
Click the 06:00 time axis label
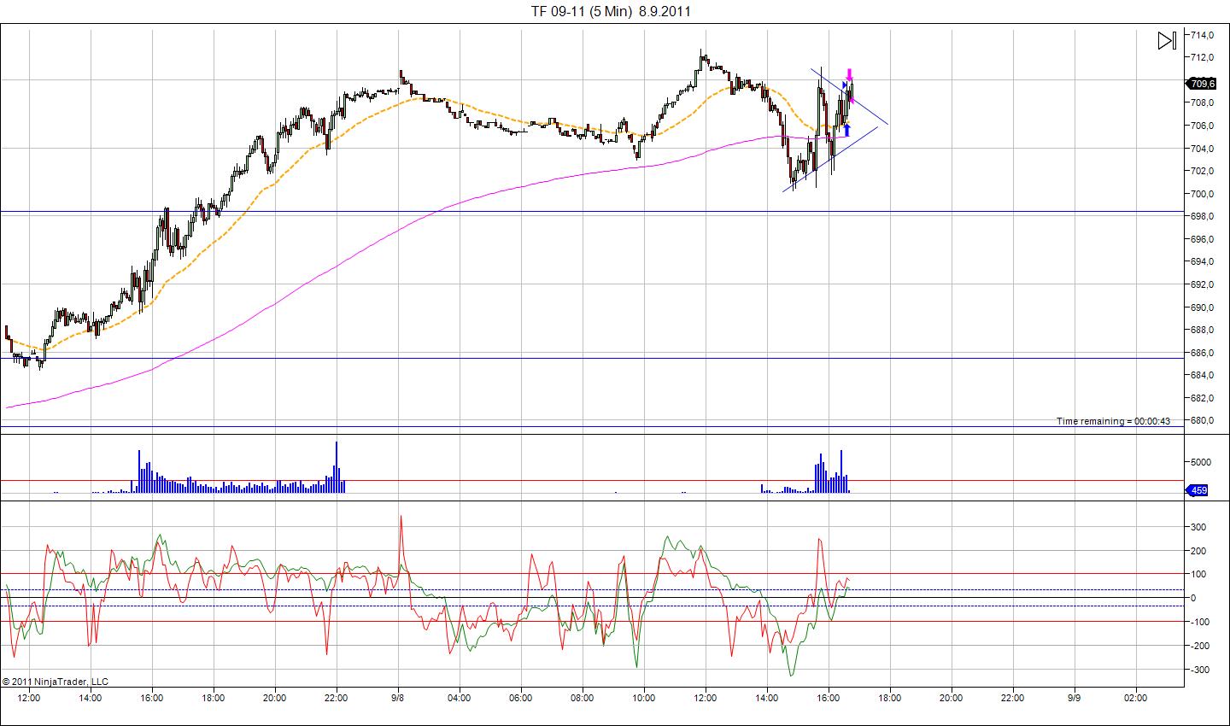(521, 698)
